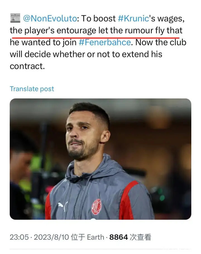The width and height of the screenshot is (201, 254).
Task: Click the AC Milan crest on the jacket
Action: pyautogui.click(x=96, y=207)
